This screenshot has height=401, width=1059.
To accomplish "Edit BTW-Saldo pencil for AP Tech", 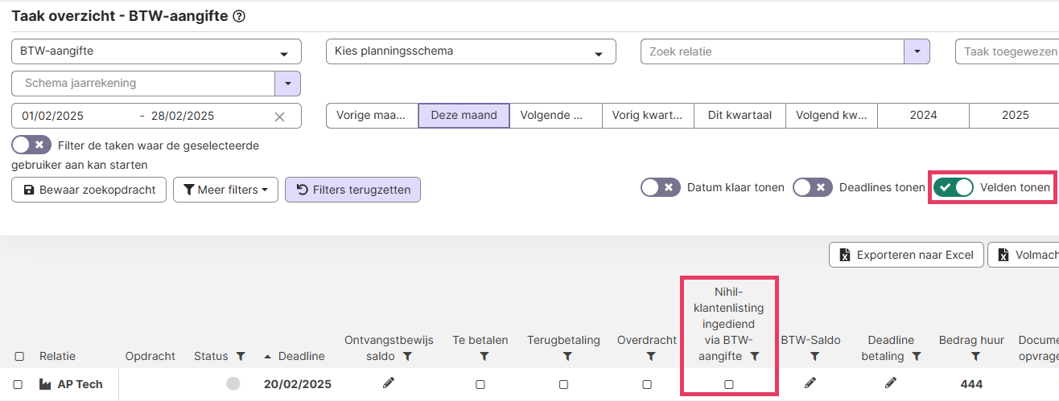I will [810, 383].
